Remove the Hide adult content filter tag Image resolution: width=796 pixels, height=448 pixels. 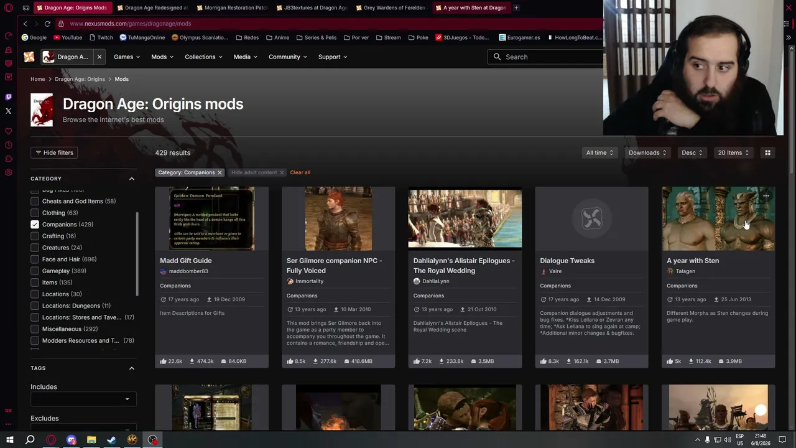click(x=282, y=172)
